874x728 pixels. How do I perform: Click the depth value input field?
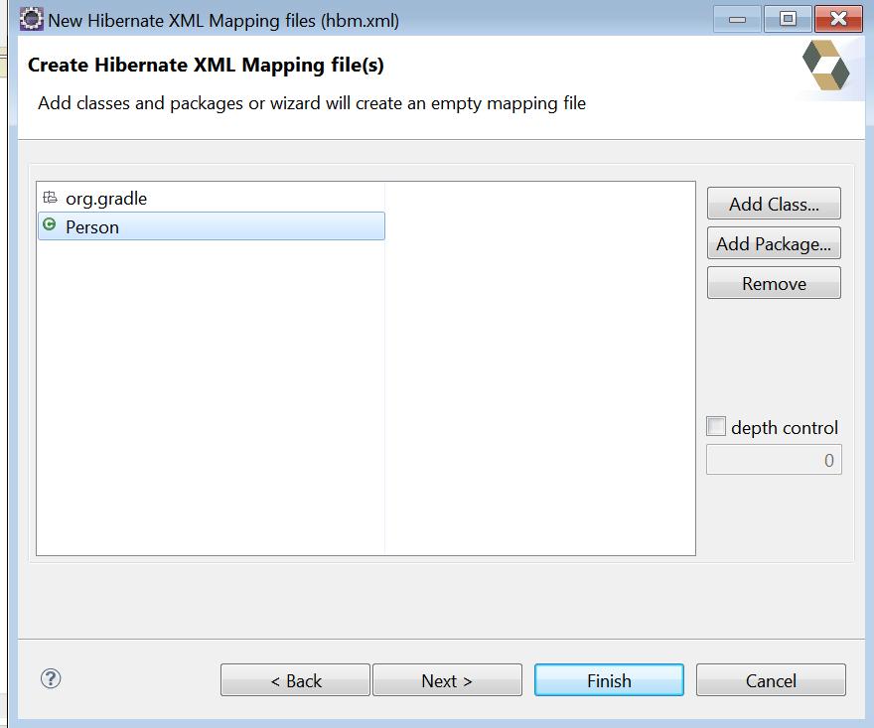pos(774,459)
